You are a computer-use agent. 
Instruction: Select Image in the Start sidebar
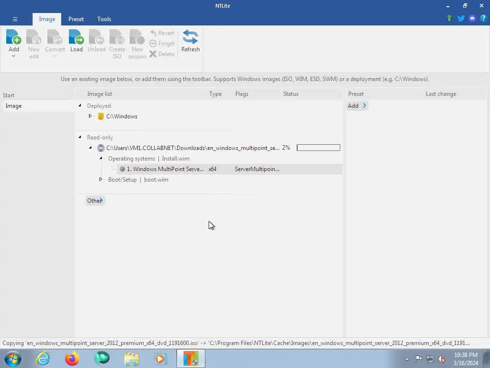tap(37, 106)
